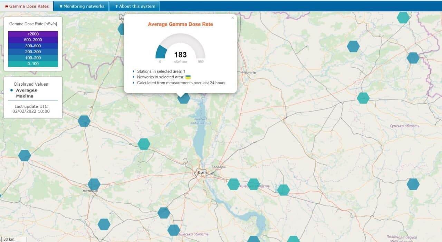Screen dimensions: 442x242
Task: Click the hexagon marker near Сумська область
Action: pyautogui.click(x=363, y=98)
